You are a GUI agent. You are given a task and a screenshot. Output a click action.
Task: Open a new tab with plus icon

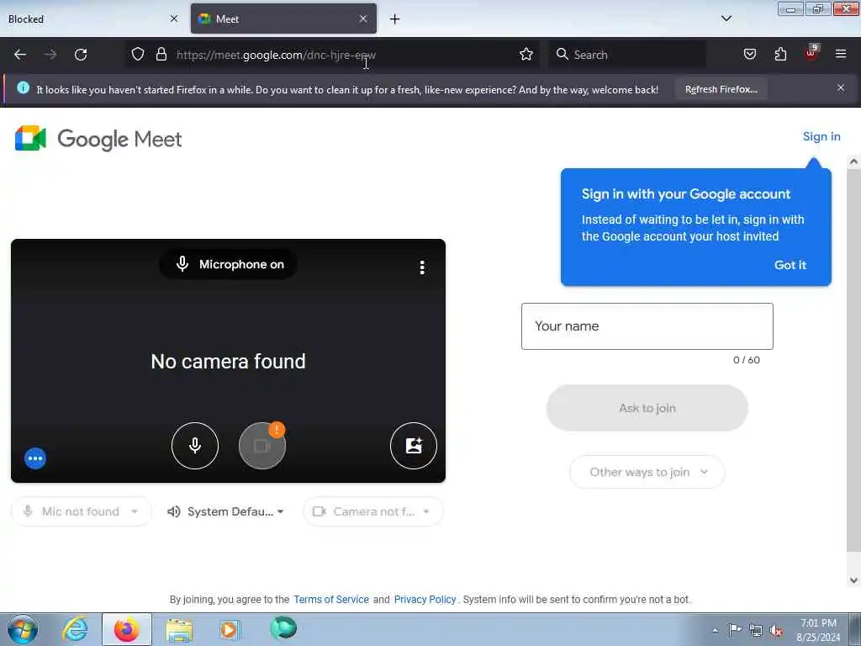pos(395,19)
